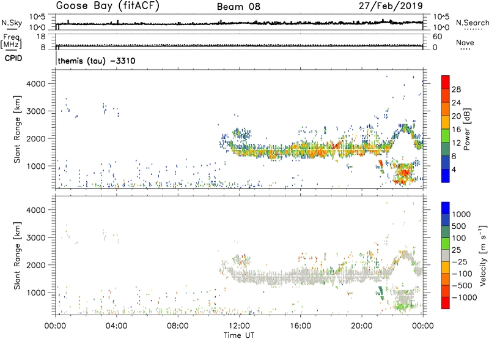
Task: Click the "Goose Bay (fitACF)" plot title
Action: click(108, 6)
